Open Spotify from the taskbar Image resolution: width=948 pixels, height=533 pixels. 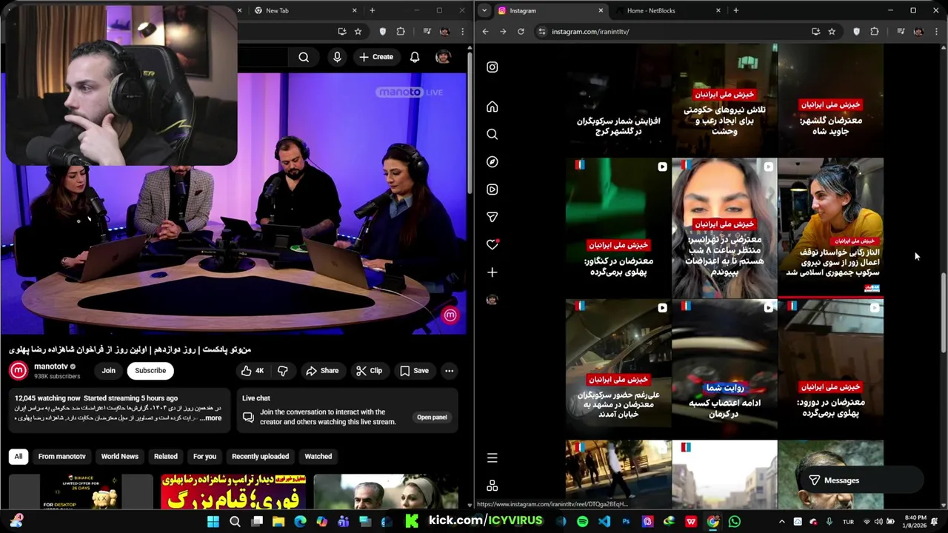(582, 521)
